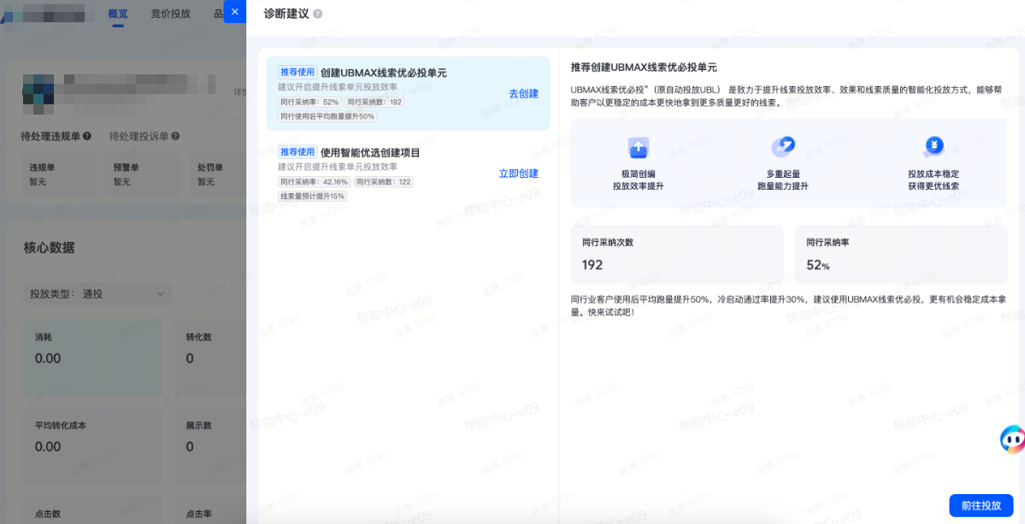Open the 投放类型 通投 dropdown
This screenshot has width=1025, height=524.
[x=97, y=294]
